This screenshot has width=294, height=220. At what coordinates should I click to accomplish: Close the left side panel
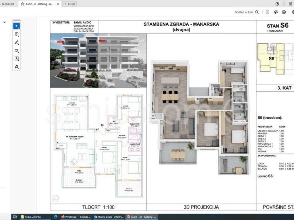[x=4, y=22]
